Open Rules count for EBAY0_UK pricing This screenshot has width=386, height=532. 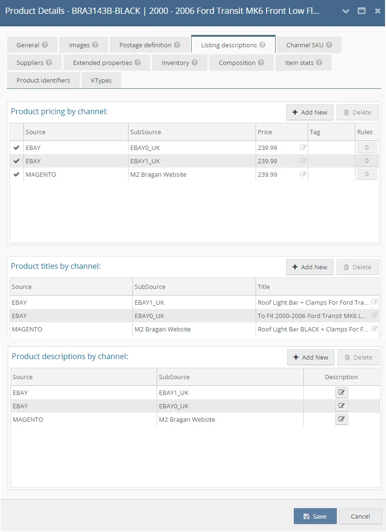tap(366, 147)
